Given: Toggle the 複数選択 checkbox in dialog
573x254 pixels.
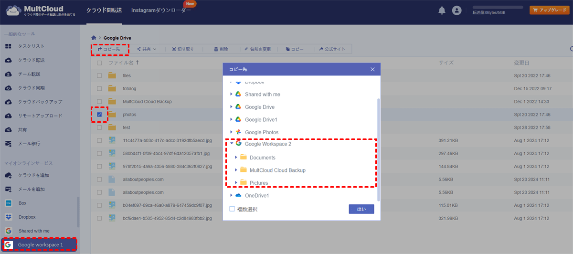Looking at the screenshot, I should coord(232,209).
